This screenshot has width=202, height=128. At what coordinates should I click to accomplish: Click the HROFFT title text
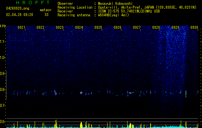click(33, 3)
